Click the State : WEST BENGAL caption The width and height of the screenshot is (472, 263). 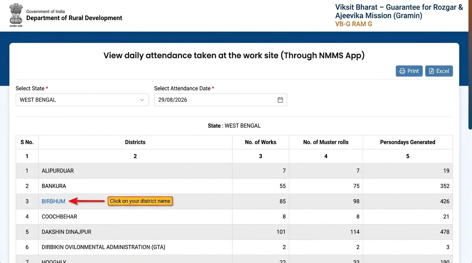[234, 126]
